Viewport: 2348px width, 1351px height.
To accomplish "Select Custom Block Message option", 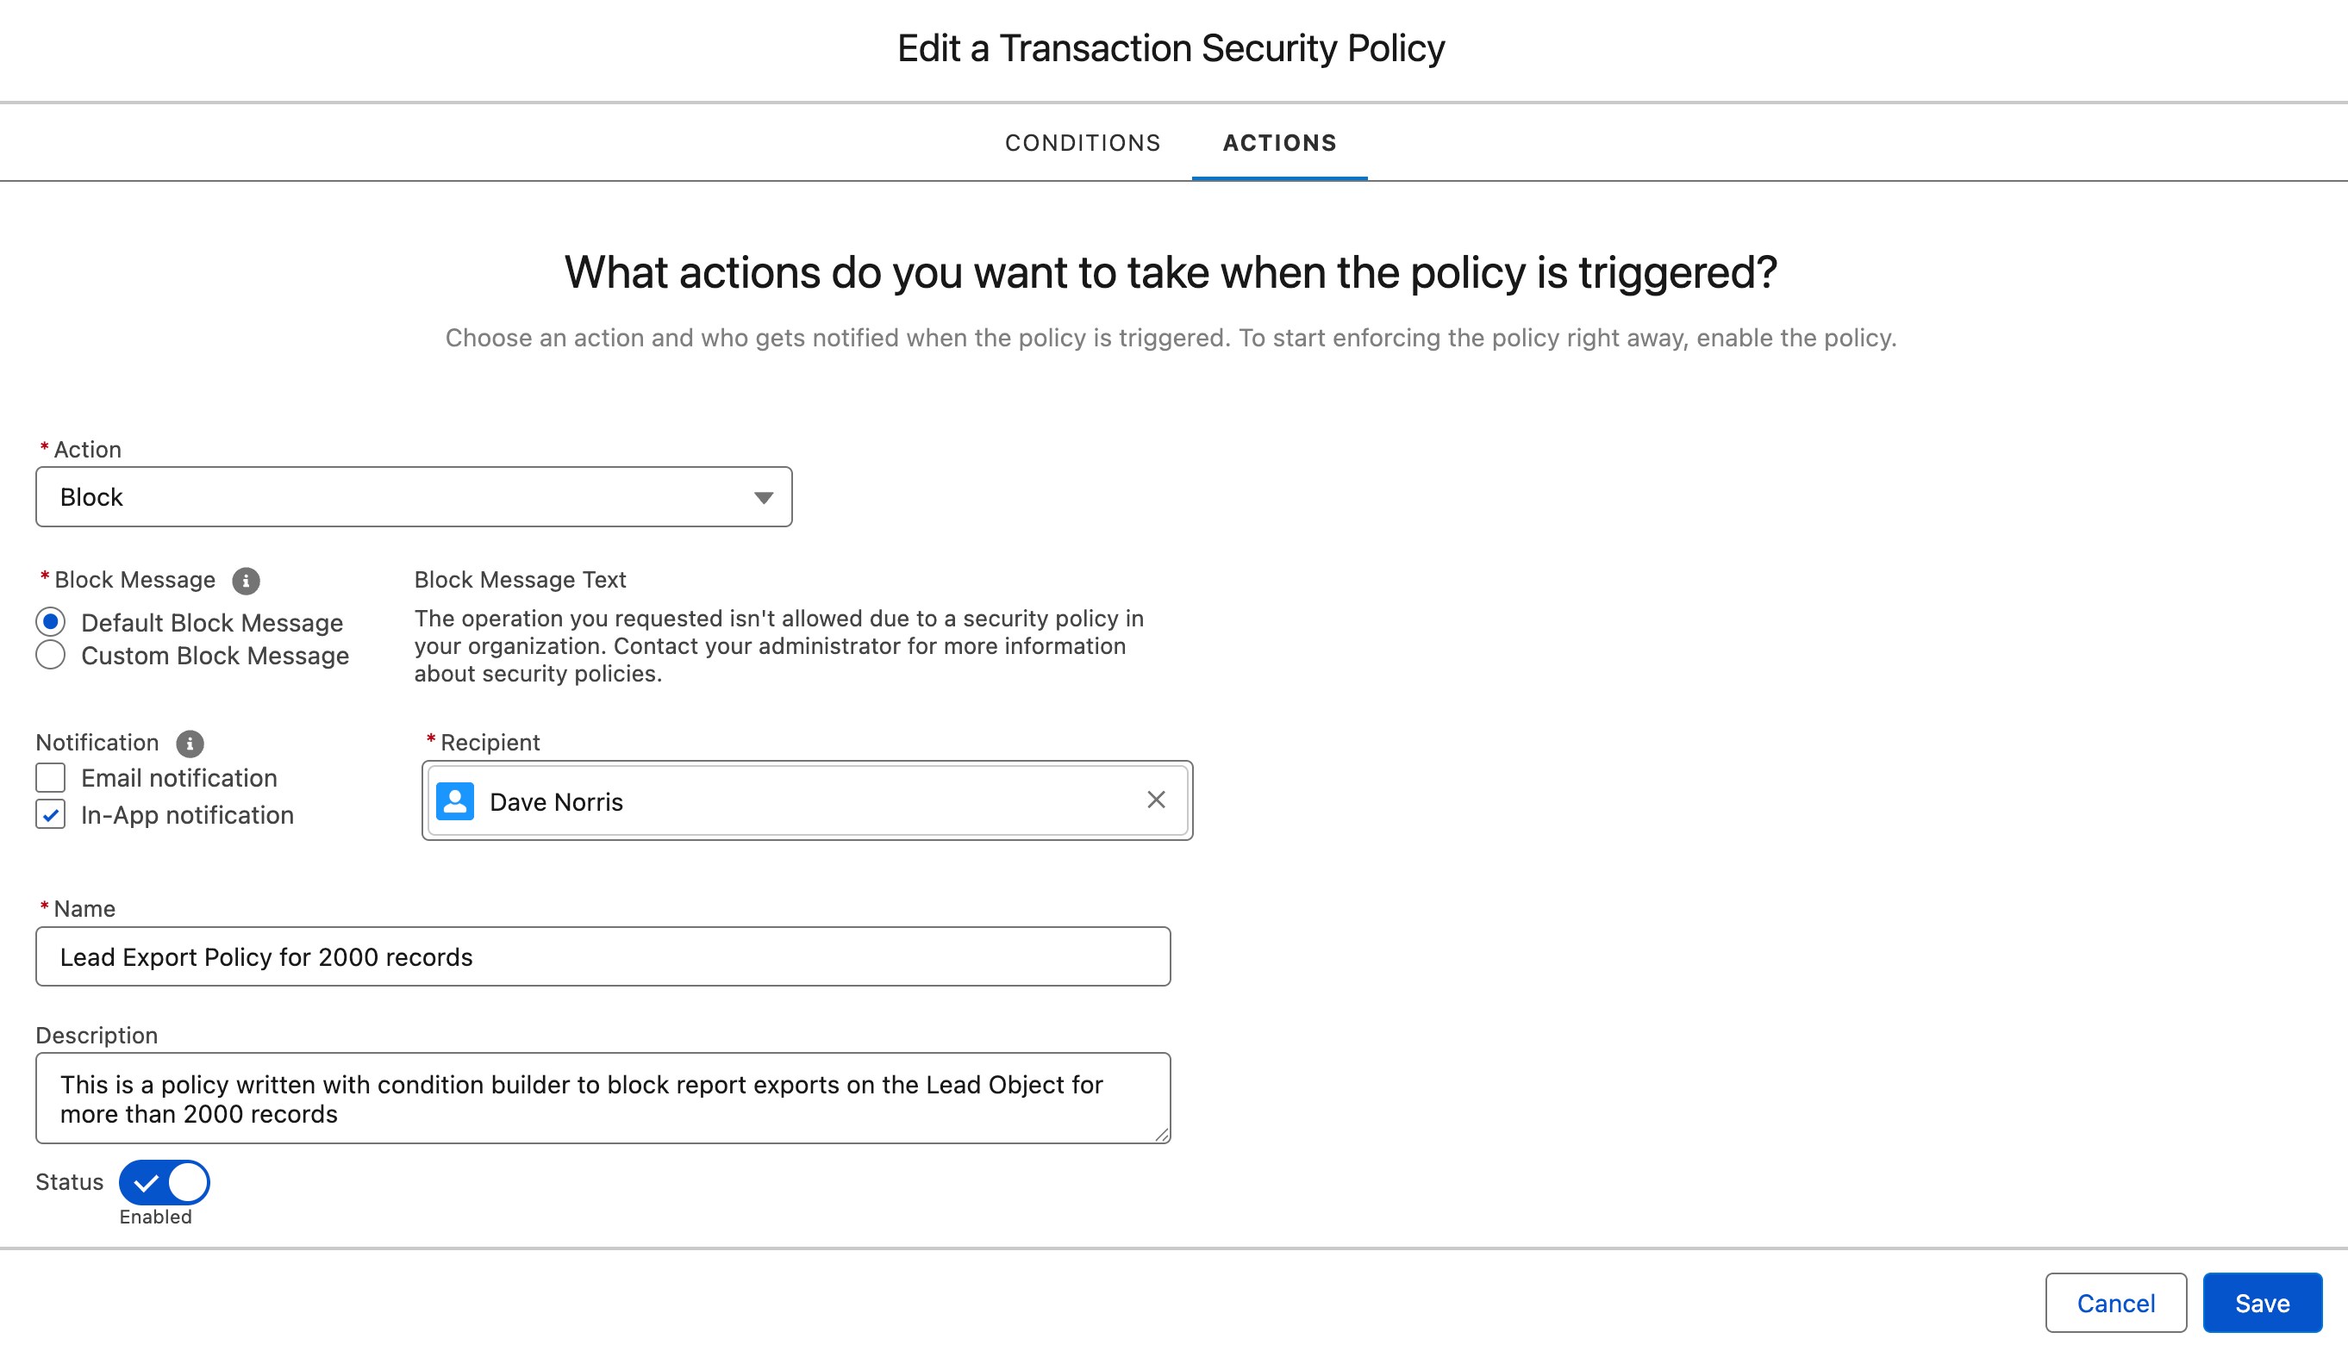I will click(51, 655).
